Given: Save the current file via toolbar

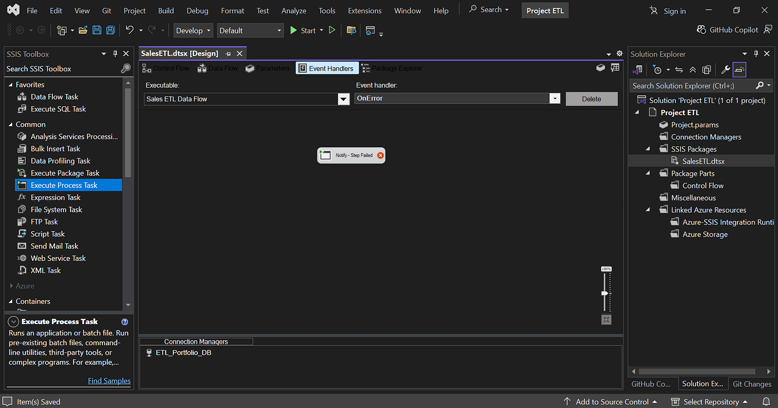Looking at the screenshot, I should (97, 30).
